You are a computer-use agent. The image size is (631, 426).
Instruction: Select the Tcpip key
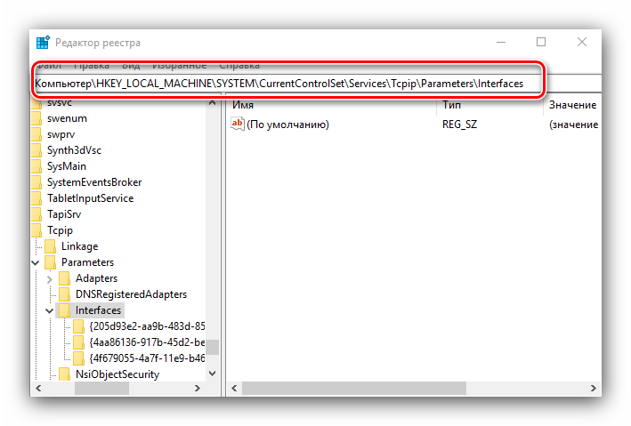(x=60, y=230)
